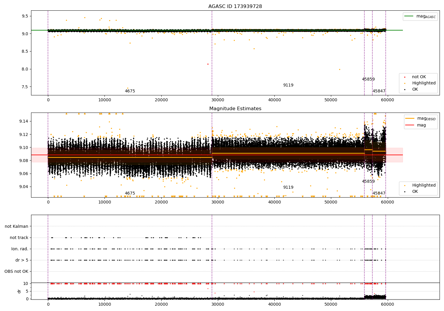Click the 9119 annotation in AGASC plot
Screen dimensions: 444x311
288,85
